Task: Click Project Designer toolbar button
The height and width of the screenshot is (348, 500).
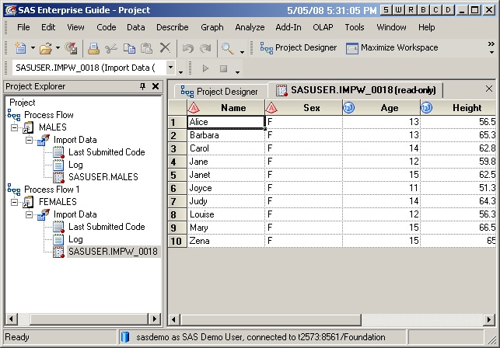Action: [x=299, y=48]
